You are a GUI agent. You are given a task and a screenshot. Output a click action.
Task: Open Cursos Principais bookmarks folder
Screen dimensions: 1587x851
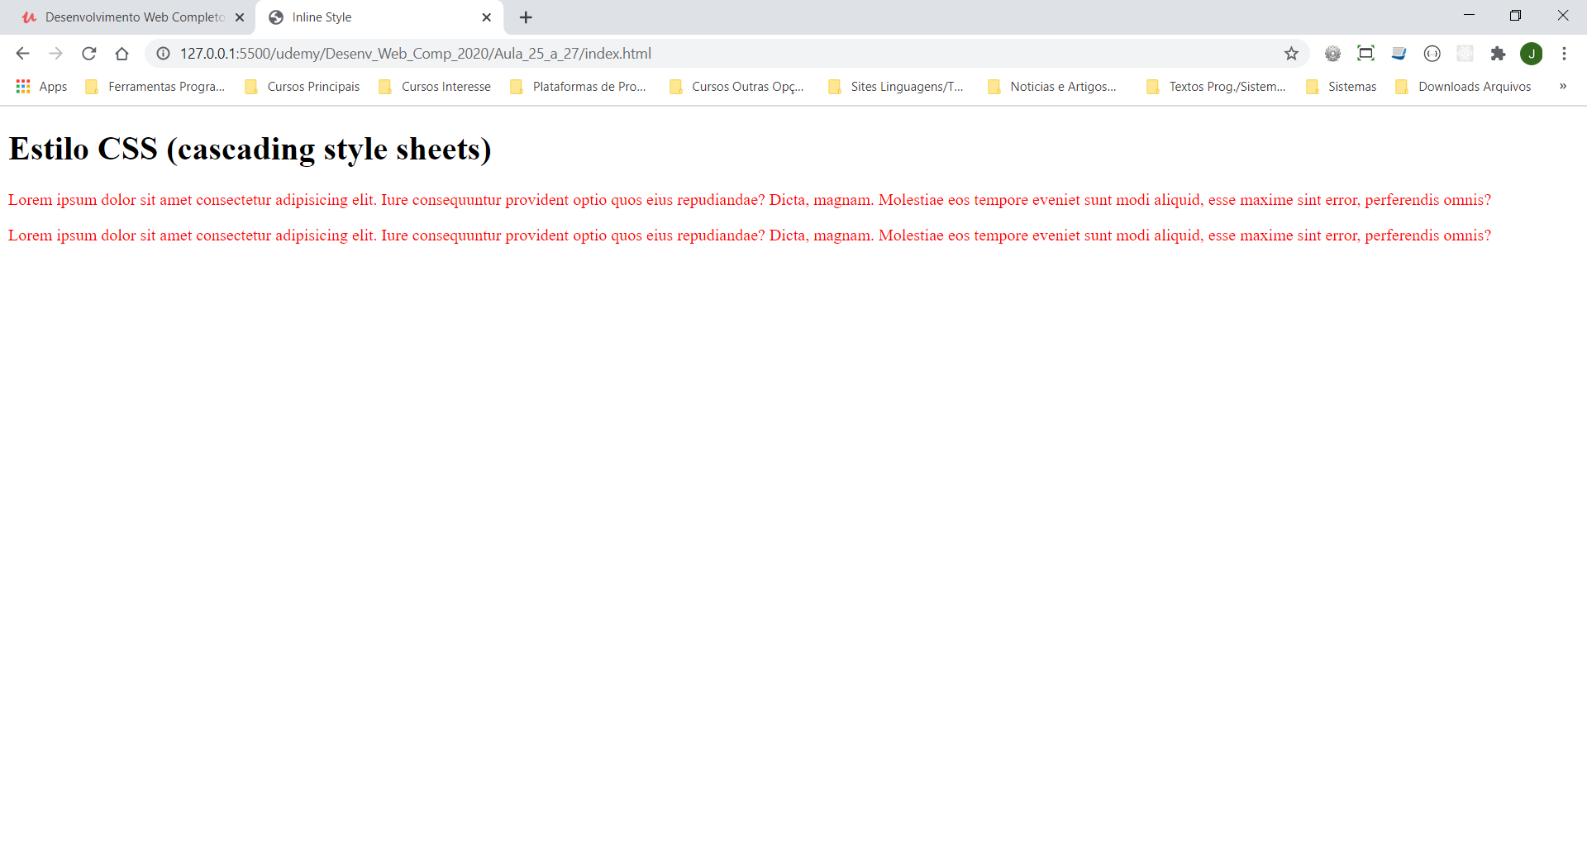tap(303, 87)
